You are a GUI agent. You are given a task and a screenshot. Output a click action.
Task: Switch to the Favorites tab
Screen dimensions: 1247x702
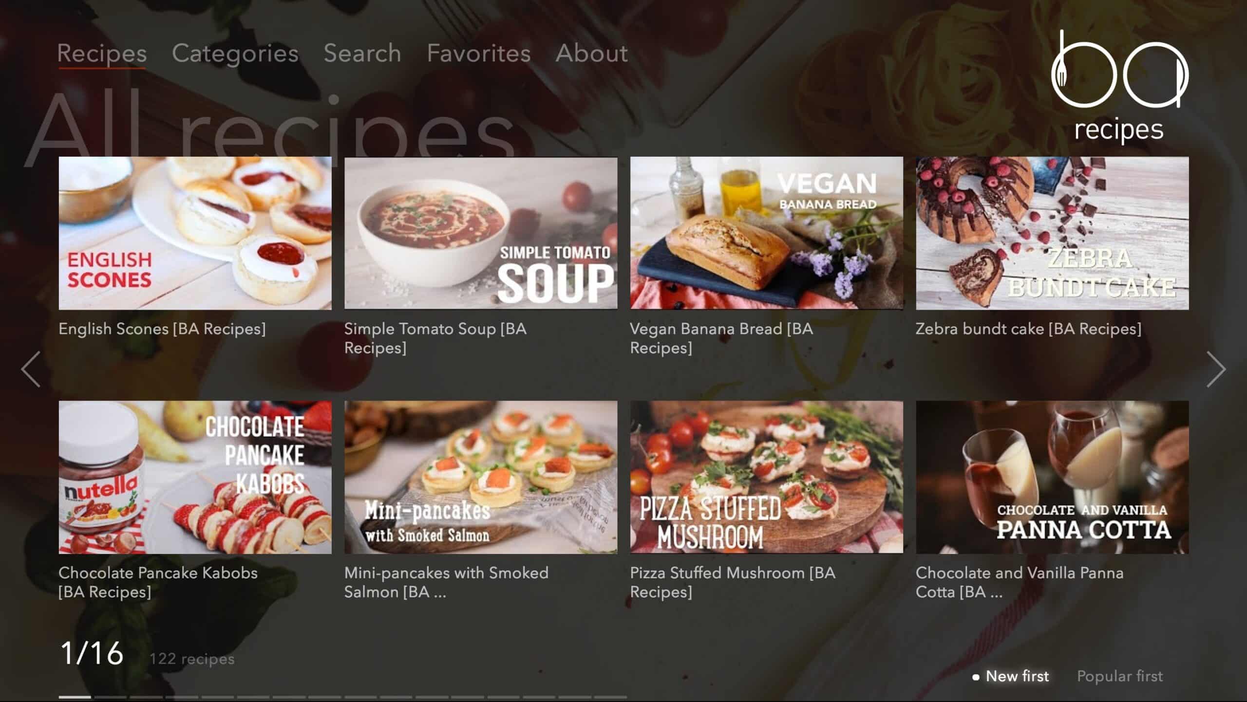click(478, 53)
